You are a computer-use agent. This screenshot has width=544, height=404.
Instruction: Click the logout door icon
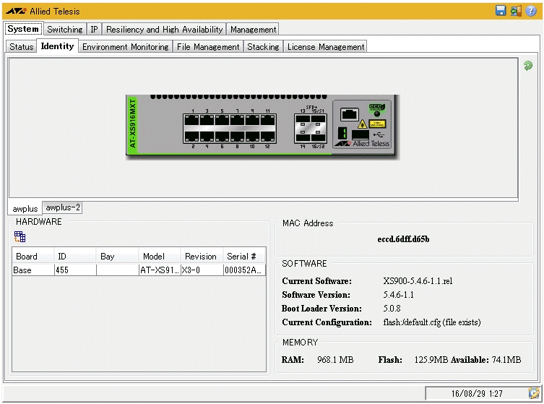[x=515, y=11]
